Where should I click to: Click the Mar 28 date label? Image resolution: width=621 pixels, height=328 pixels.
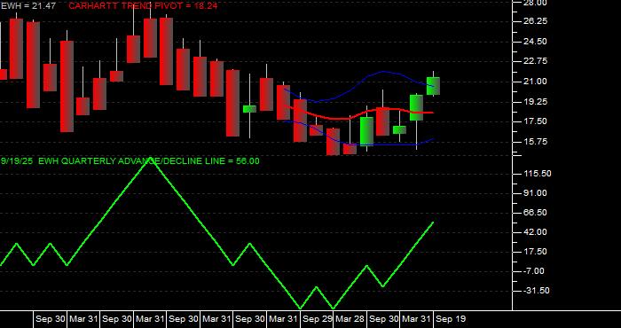point(350,319)
